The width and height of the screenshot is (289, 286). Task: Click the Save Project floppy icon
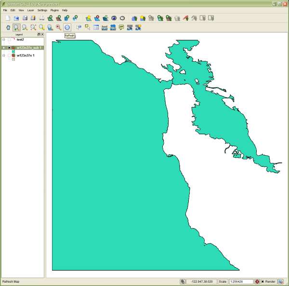point(25,18)
